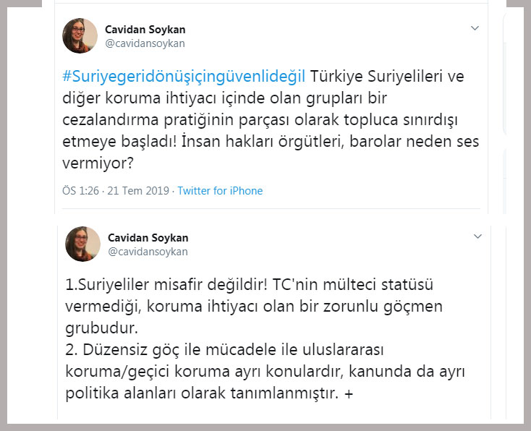Screen dimensions: 531x431
Task: Click the first tweet's profile avatar
Action: coord(80,35)
